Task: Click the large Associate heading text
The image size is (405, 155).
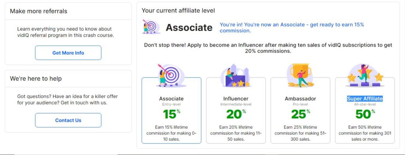Action: [x=189, y=27]
